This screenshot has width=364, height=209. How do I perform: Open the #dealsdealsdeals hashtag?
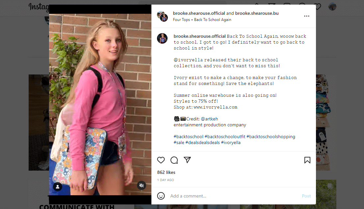tap(202, 143)
